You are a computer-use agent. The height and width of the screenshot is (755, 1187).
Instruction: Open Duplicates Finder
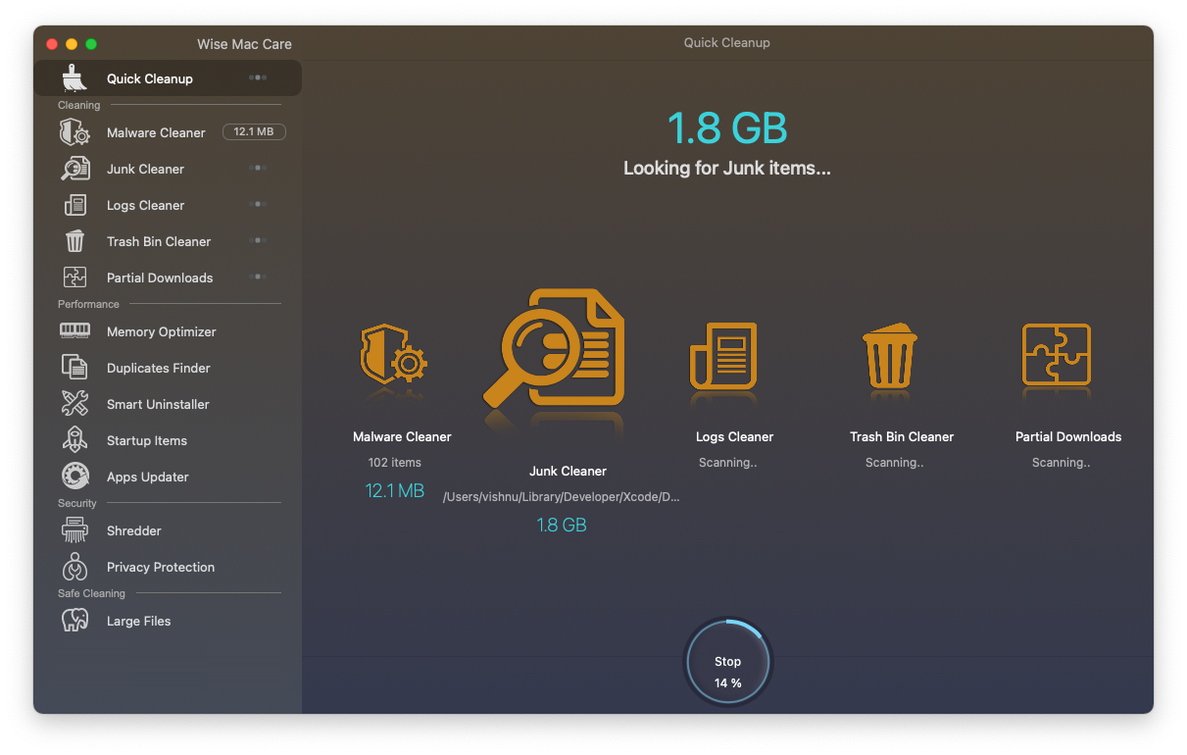[168, 368]
